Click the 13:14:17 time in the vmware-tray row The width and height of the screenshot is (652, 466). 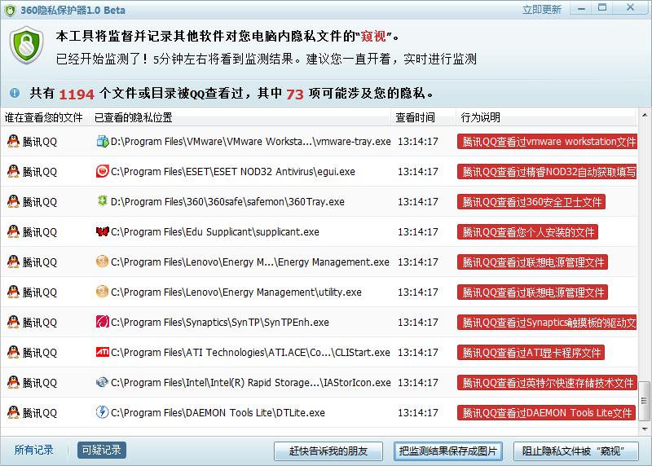418,141
